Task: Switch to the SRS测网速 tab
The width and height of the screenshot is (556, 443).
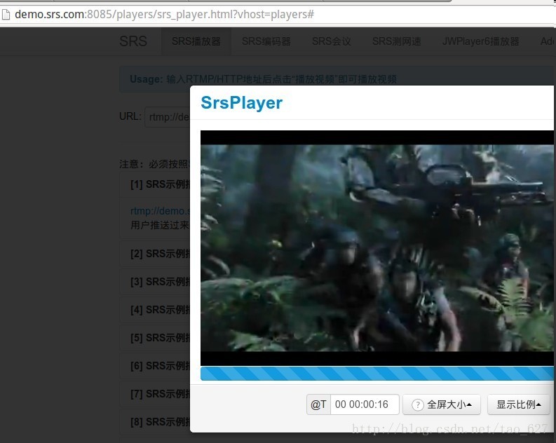Action: (396, 41)
